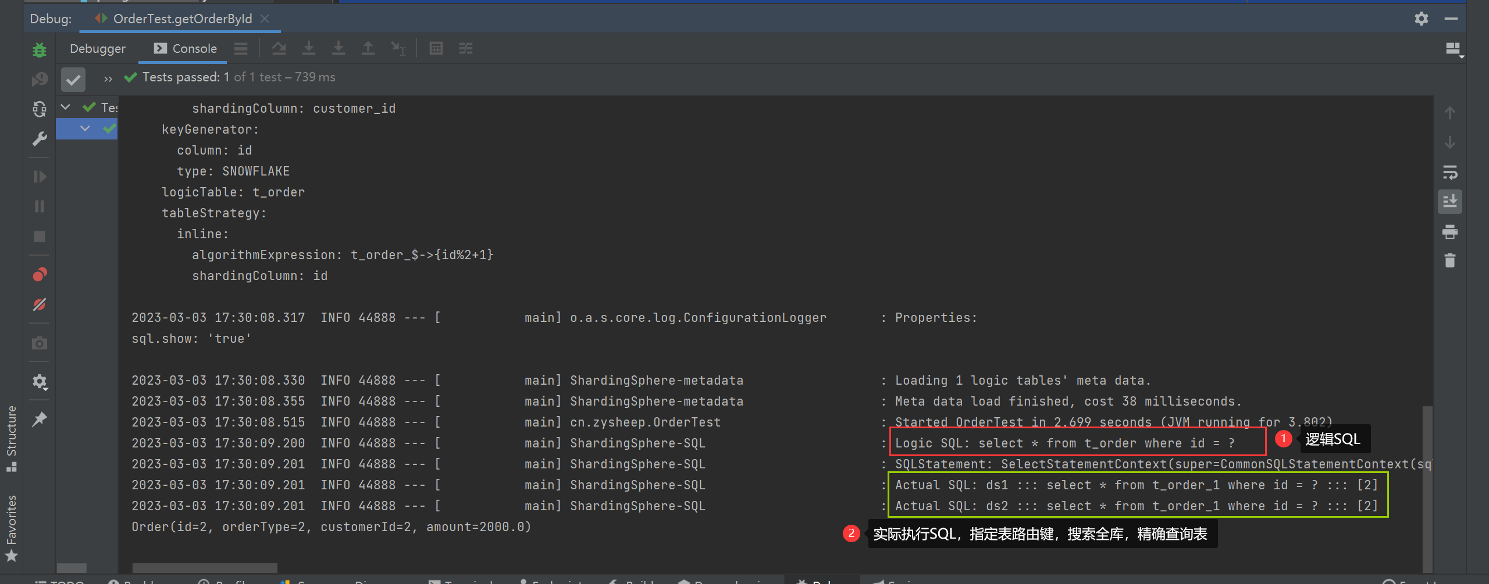Click the Print console icon
The image size is (1489, 584).
(1450, 232)
